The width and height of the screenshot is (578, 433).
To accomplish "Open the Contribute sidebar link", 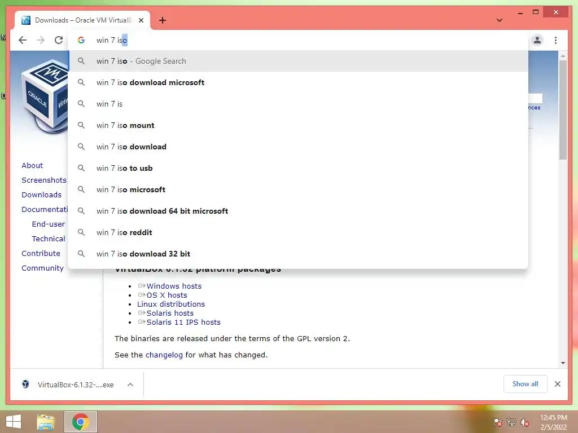I will (41, 253).
